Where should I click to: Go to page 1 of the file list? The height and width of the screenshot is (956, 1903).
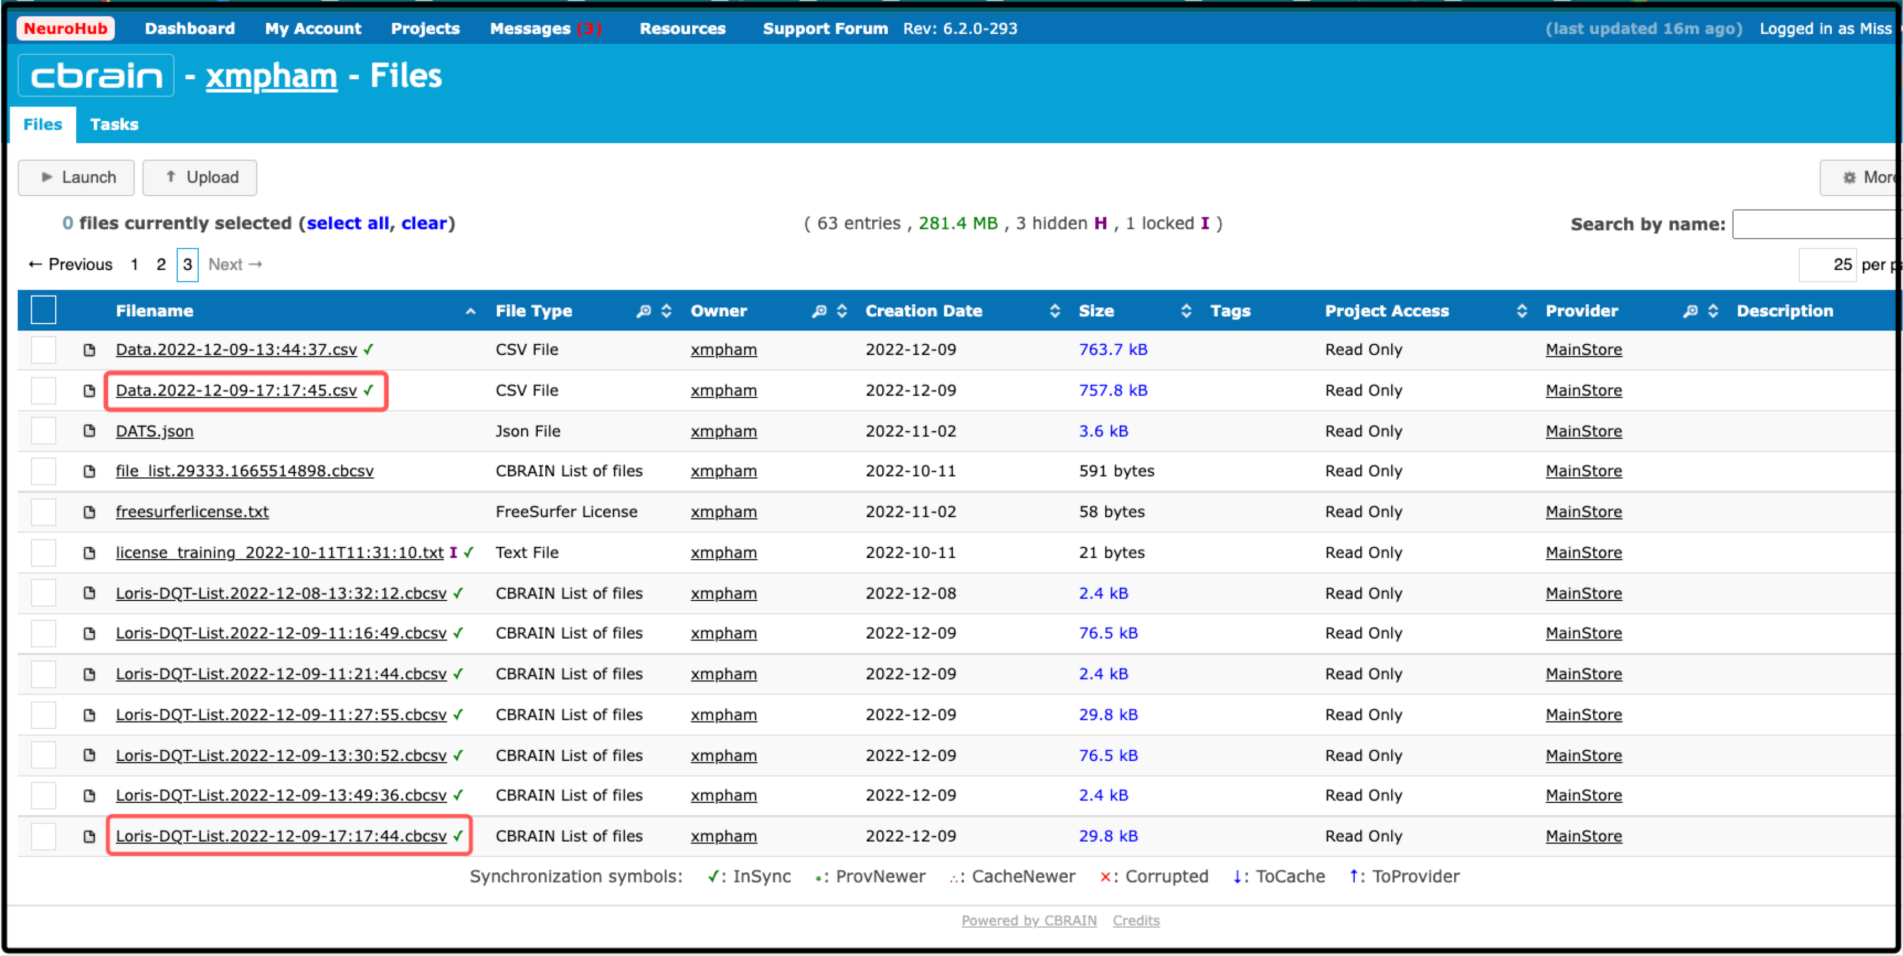135,264
